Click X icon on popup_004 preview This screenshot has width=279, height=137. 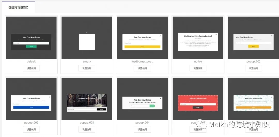[x=160, y=98]
